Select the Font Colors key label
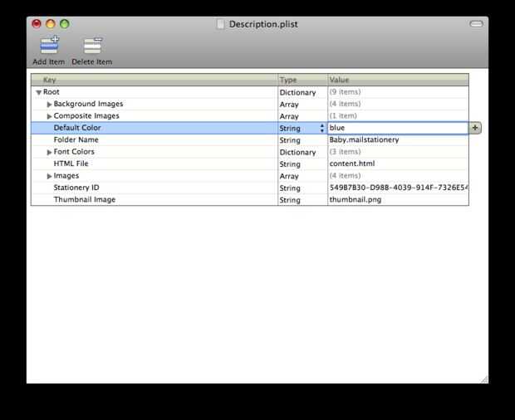This screenshot has height=420, width=515. tap(74, 152)
